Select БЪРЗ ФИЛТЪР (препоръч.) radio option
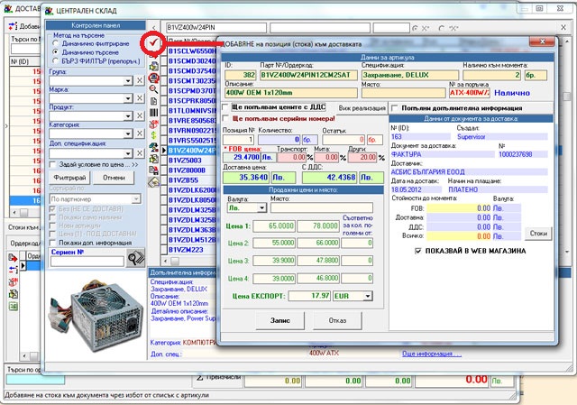The height and width of the screenshot is (405, 577). 56,60
